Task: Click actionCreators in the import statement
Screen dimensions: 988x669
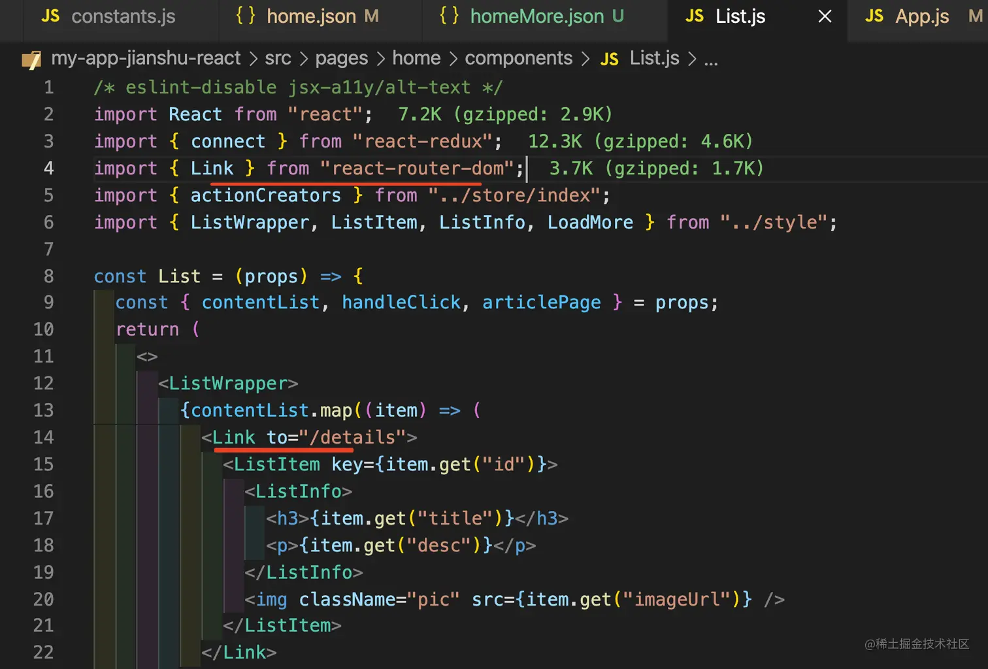Action: (x=266, y=195)
